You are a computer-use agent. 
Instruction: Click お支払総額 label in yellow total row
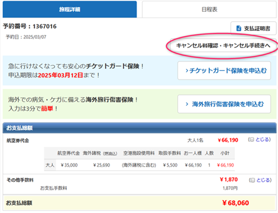[19, 203]
